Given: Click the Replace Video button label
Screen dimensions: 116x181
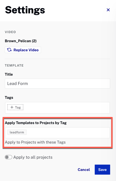Looking at the screenshot, I should pyautogui.click(x=26, y=50).
